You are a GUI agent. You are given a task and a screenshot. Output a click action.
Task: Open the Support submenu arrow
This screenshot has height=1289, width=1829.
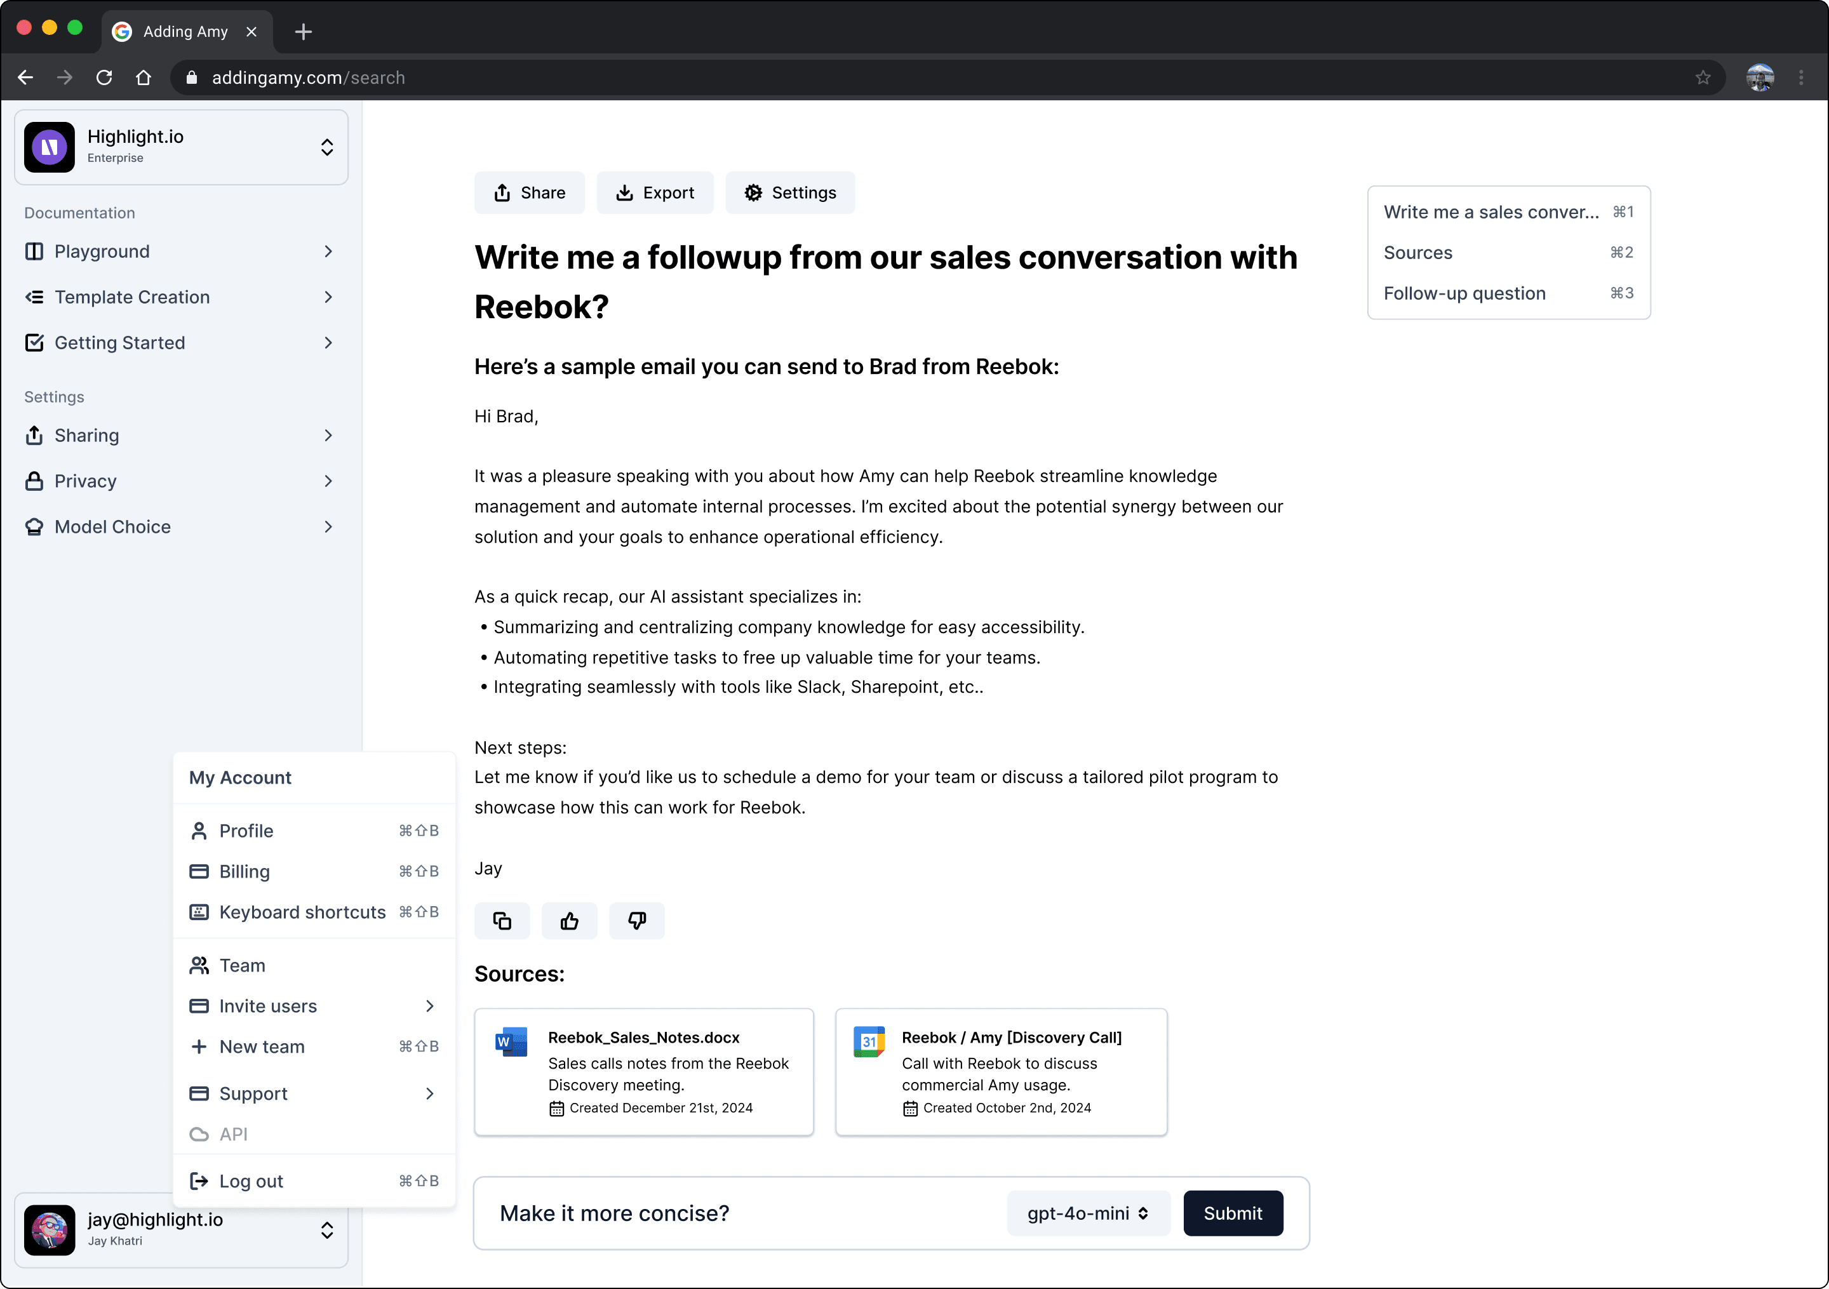(429, 1094)
